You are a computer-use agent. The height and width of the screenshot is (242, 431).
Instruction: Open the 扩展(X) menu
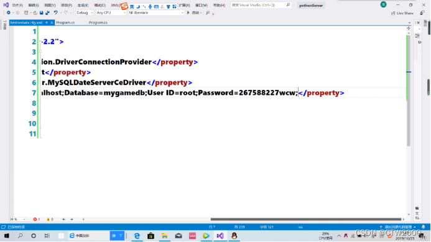point(184,5)
